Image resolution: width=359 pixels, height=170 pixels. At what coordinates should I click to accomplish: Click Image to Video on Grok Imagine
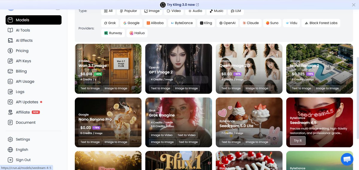coord(162,135)
